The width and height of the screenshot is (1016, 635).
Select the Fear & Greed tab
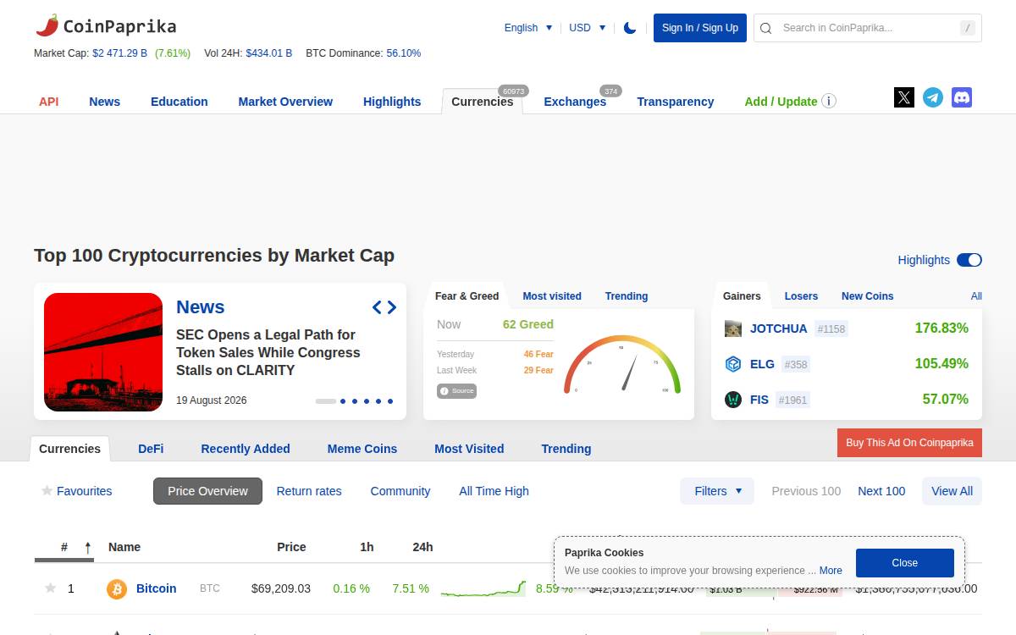[467, 296]
